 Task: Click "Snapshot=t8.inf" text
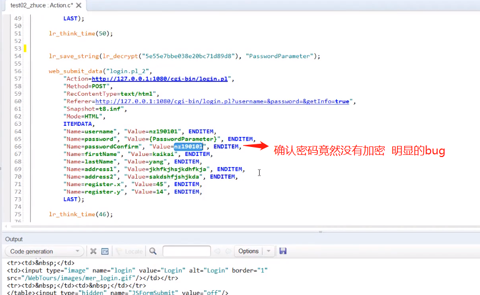93,109
